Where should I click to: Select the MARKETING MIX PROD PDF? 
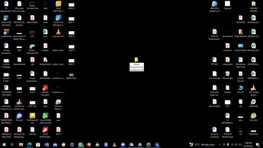[x=6, y=118]
